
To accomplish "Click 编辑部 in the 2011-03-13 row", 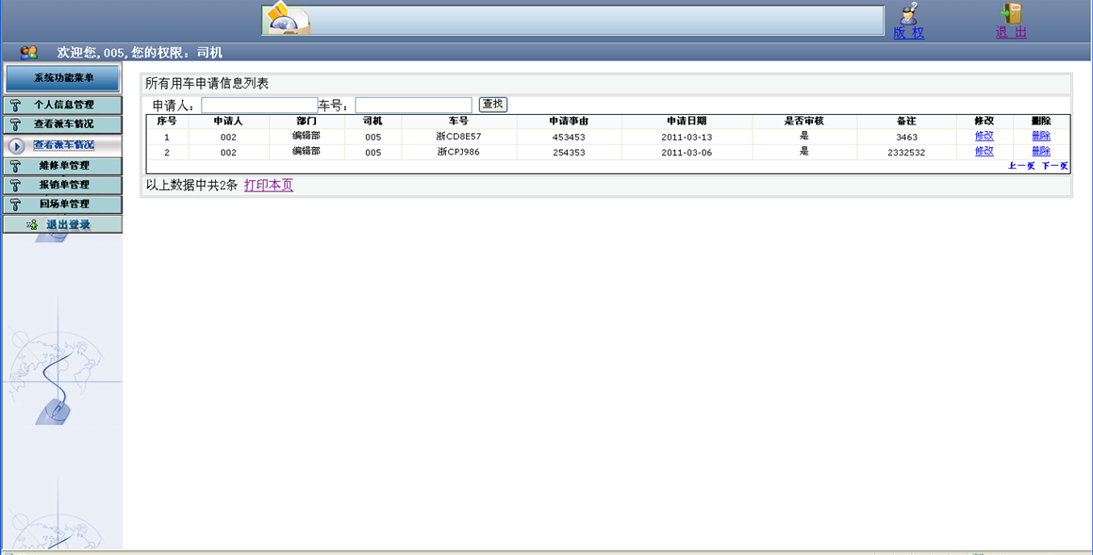I will [306, 136].
